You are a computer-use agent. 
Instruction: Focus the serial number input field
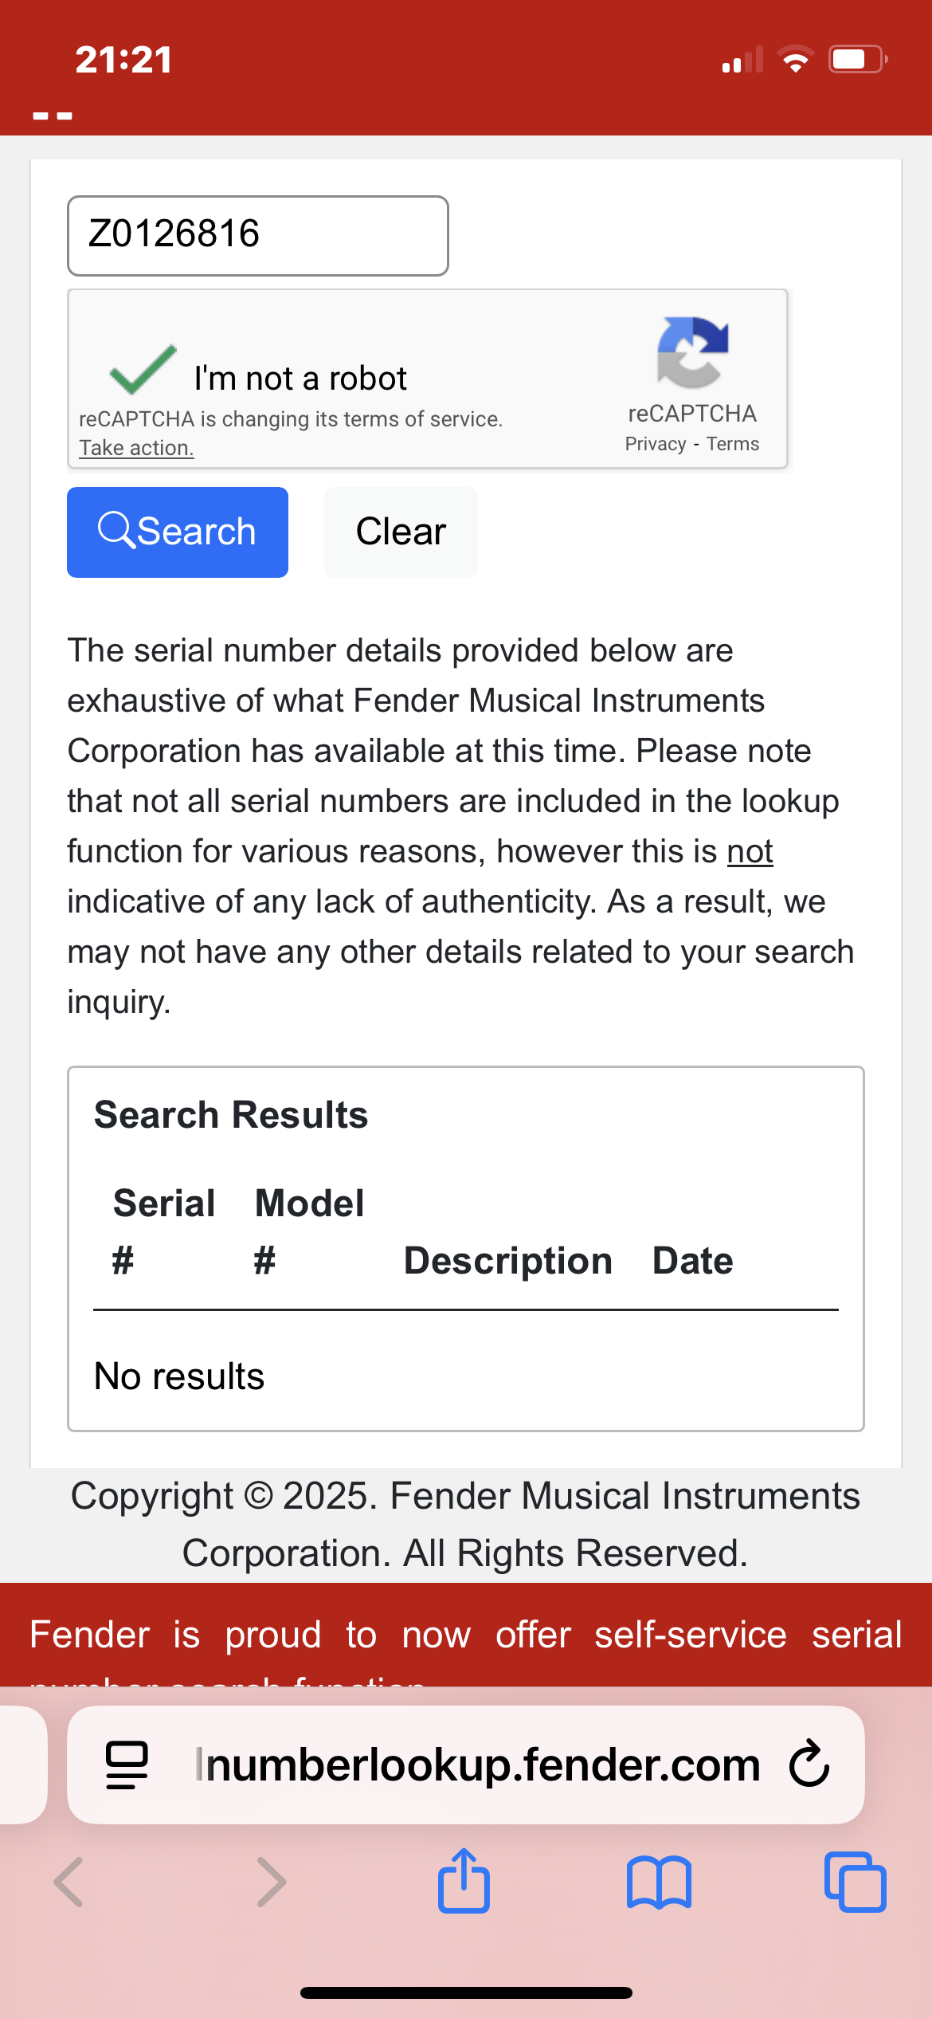point(257,235)
